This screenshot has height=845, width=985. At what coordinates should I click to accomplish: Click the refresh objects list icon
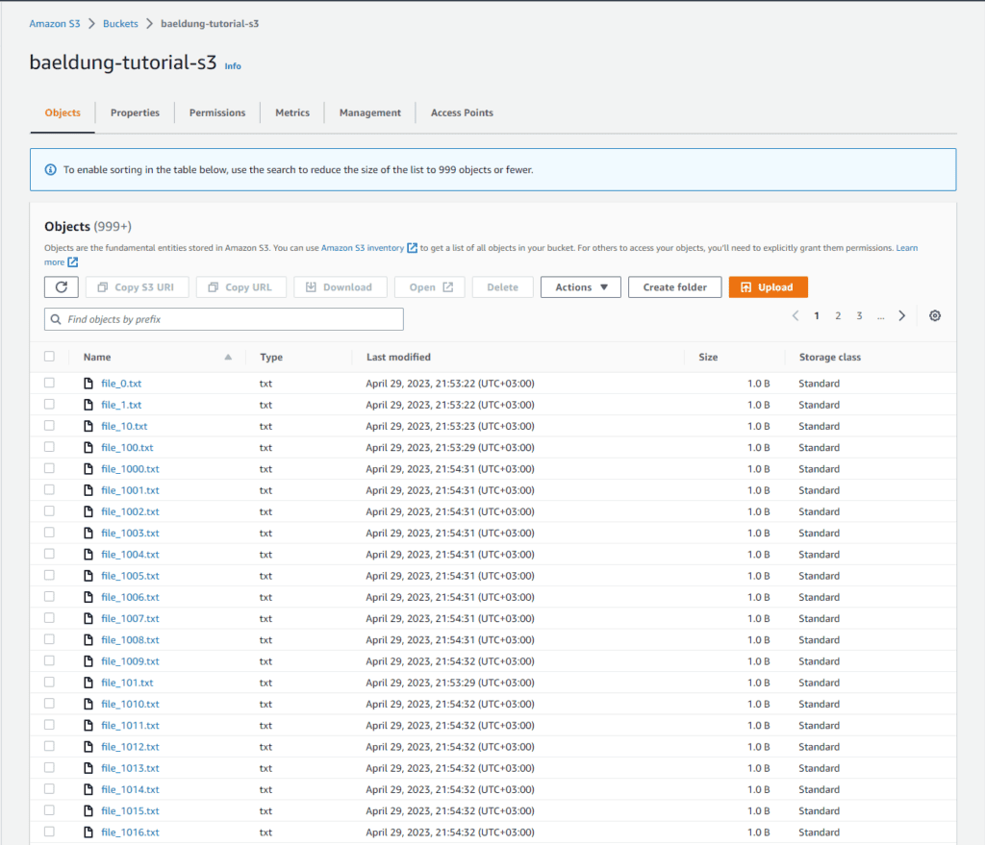(61, 286)
